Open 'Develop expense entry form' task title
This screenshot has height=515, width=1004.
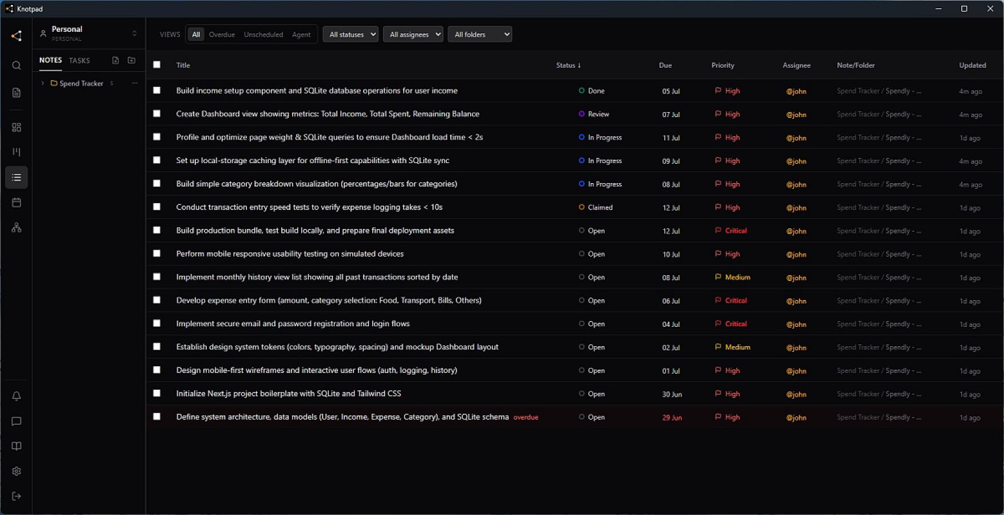point(329,300)
